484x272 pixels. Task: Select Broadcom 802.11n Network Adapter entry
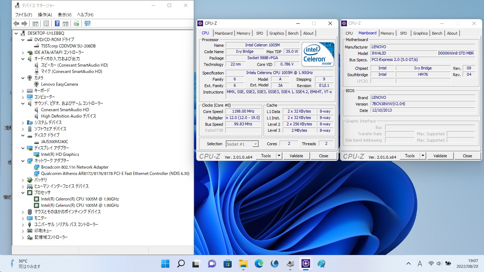pos(74,167)
